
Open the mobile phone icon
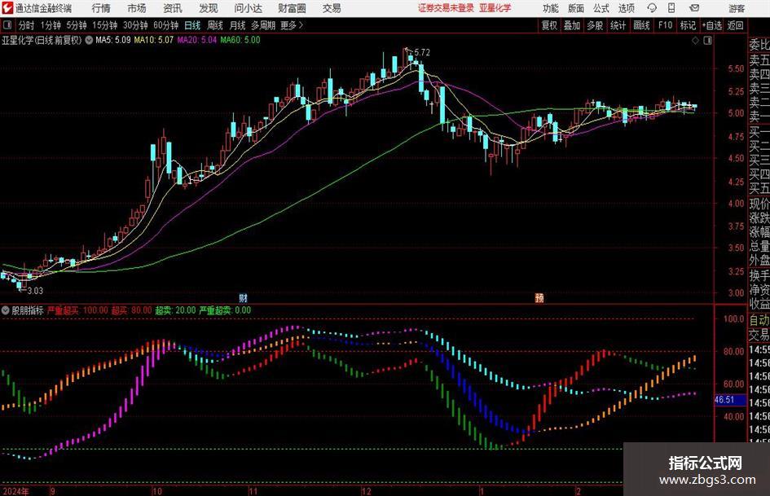point(671,8)
